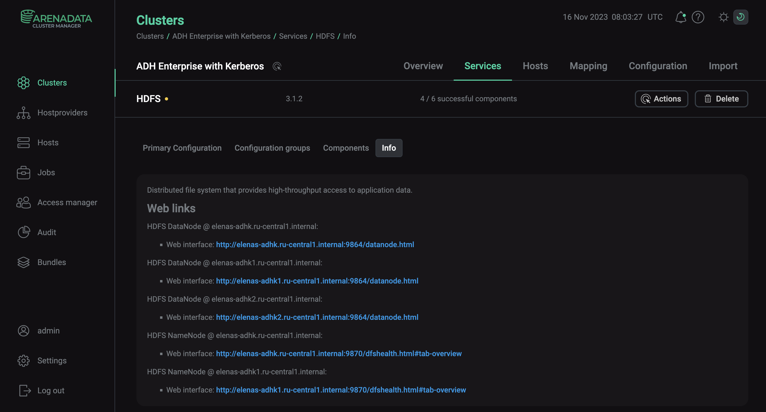This screenshot has width=766, height=412.
Task: Click 'HDFS DataNode @ elenas-adhk2.ru-central1.internal:' text
Action: click(x=235, y=299)
